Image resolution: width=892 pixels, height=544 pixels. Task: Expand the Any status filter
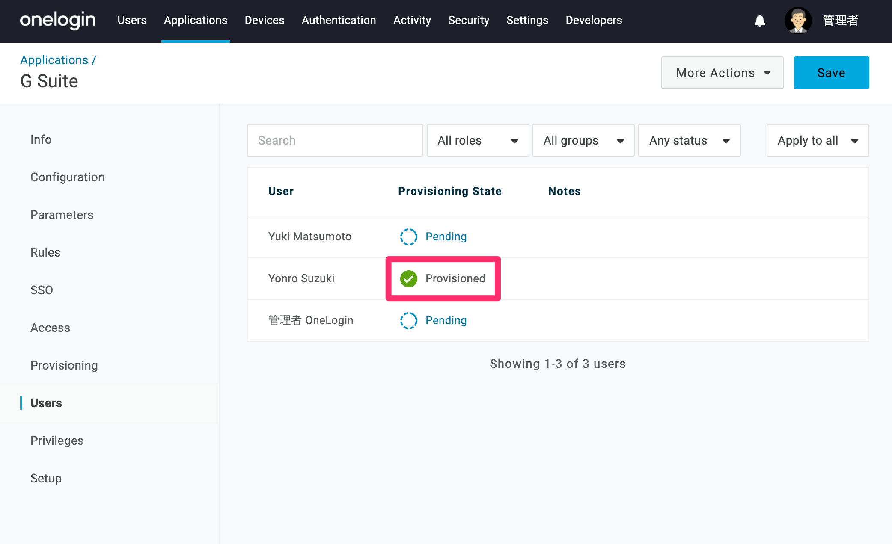[690, 140]
